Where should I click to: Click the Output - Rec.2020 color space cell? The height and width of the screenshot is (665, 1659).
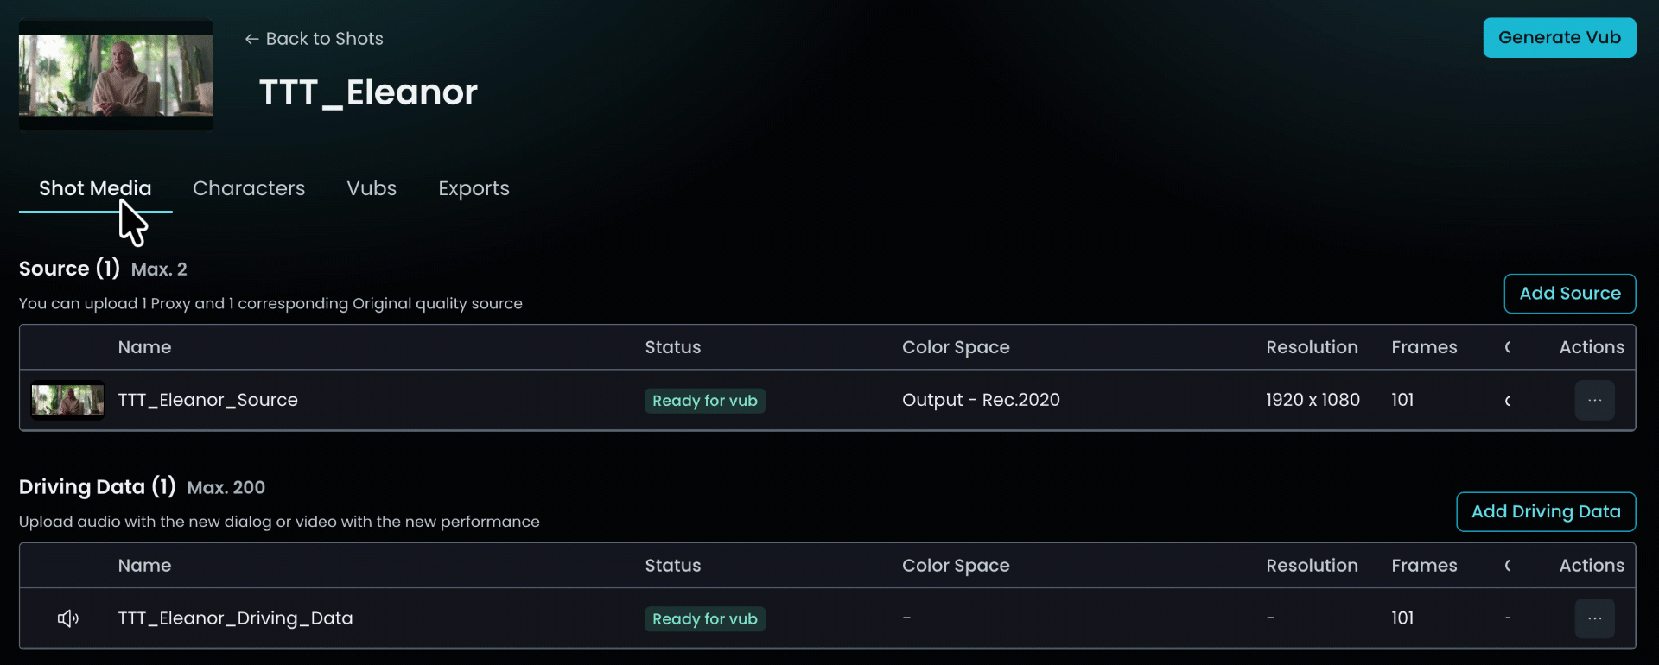coord(981,400)
